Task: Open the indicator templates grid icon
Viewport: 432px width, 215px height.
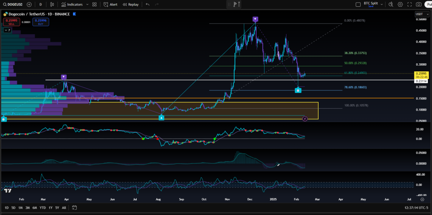Action: click(x=94, y=4)
